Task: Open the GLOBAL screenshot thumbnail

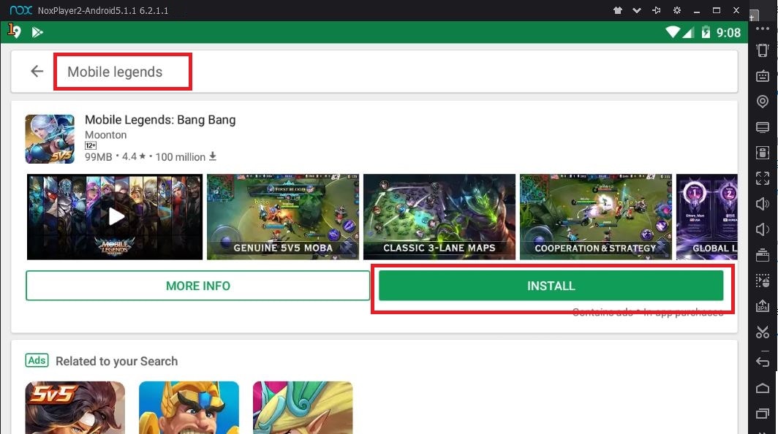Action: coord(707,217)
